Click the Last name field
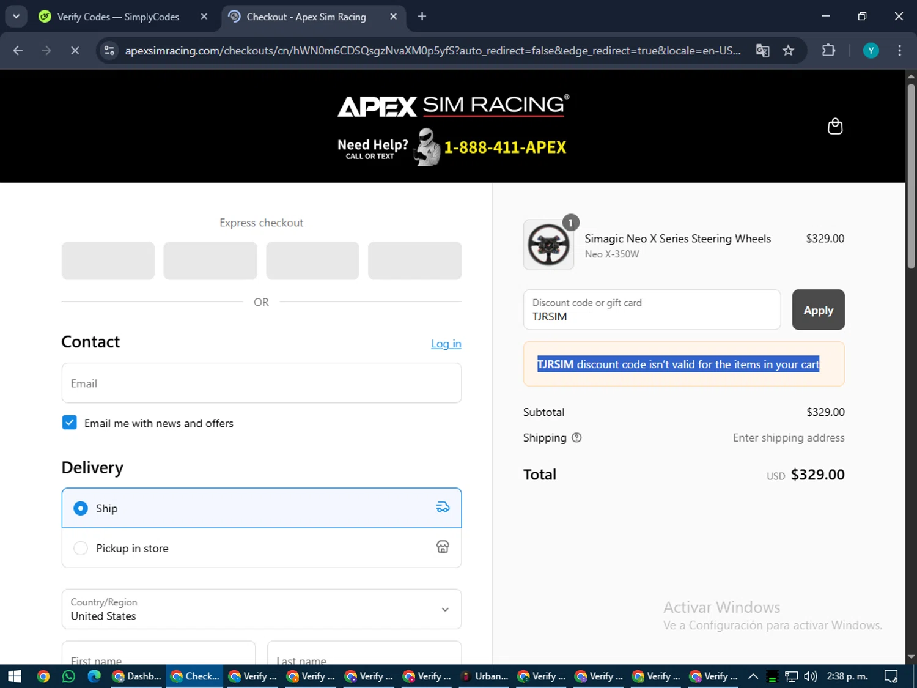The width and height of the screenshot is (917, 688). 364,653
